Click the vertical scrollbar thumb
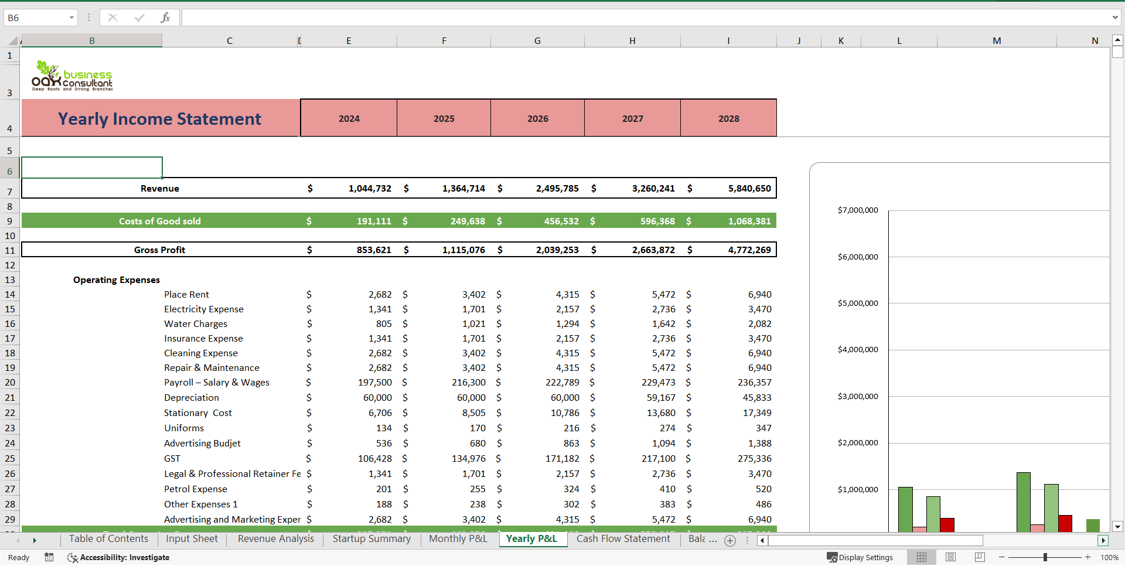Screen dimensions: 1125x566 click(1117, 52)
